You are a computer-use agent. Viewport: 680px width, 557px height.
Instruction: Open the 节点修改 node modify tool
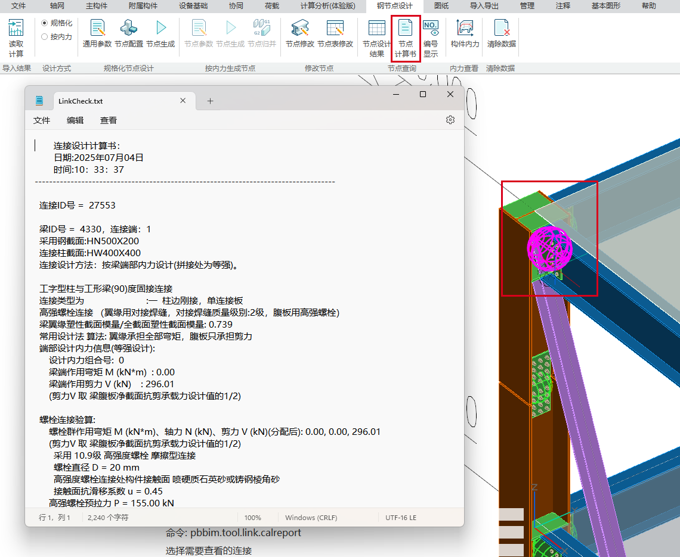(299, 34)
